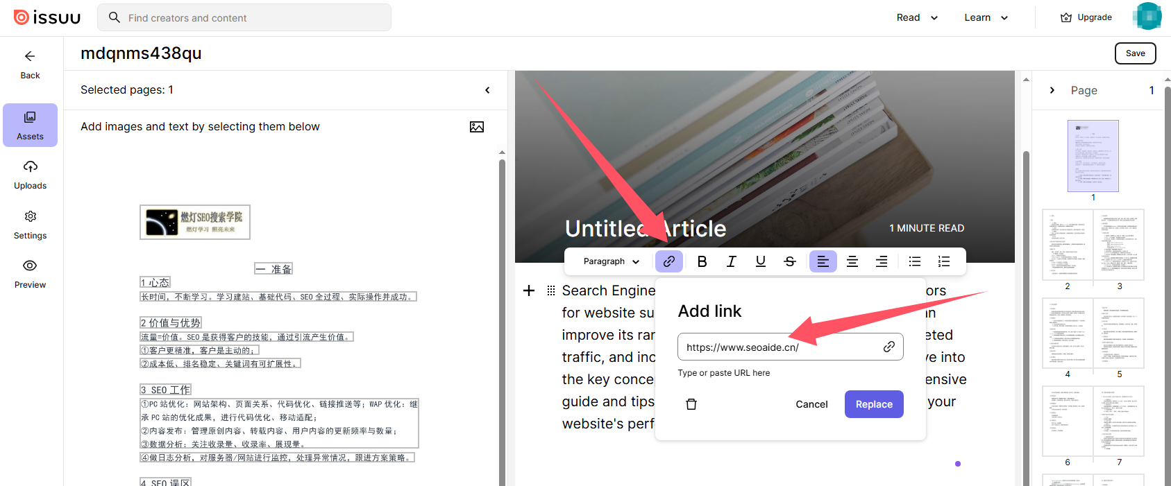Expand the Learn dropdown menu
The width and height of the screenshot is (1171, 486).
click(x=986, y=18)
